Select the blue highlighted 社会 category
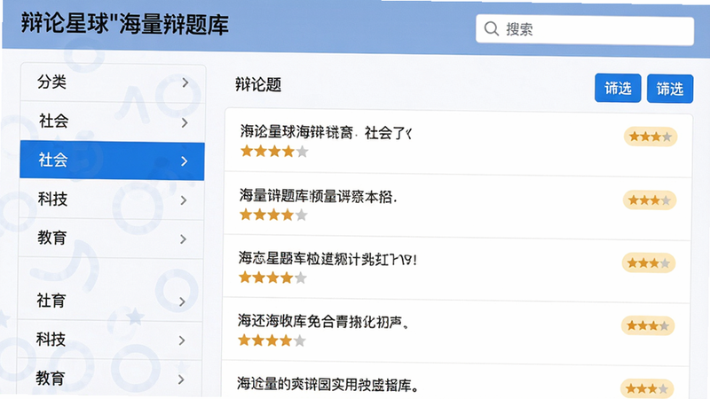This screenshot has width=710, height=399. [x=112, y=160]
